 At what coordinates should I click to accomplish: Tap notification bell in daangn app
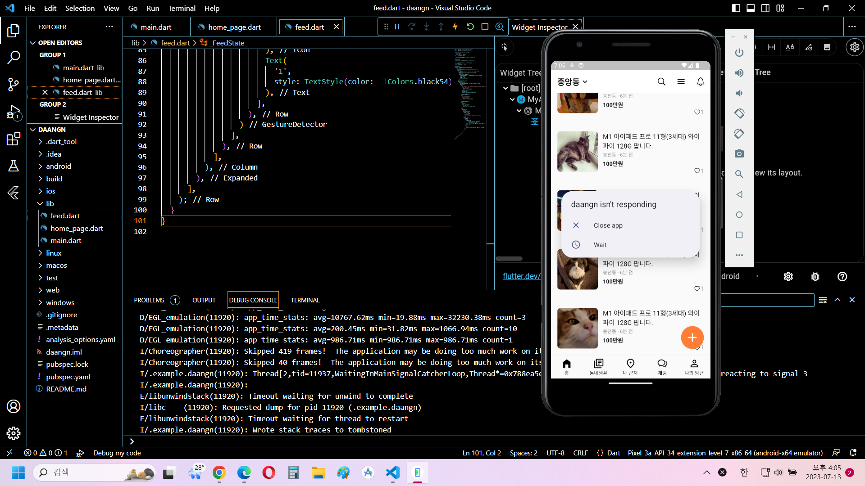pyautogui.click(x=700, y=81)
